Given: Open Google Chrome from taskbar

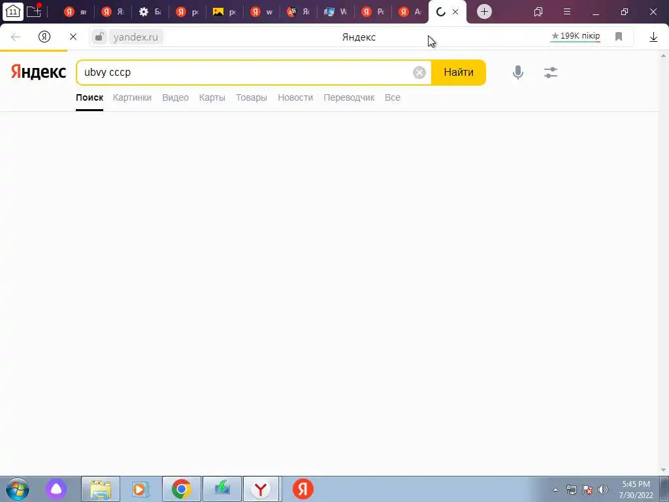Looking at the screenshot, I should tap(182, 489).
